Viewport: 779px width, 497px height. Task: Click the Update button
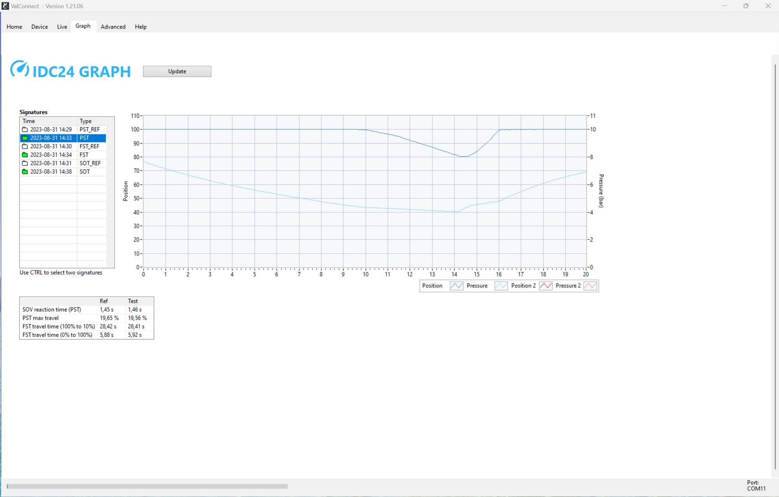pyautogui.click(x=177, y=71)
